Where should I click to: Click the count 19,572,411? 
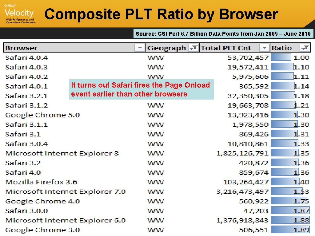pos(248,67)
